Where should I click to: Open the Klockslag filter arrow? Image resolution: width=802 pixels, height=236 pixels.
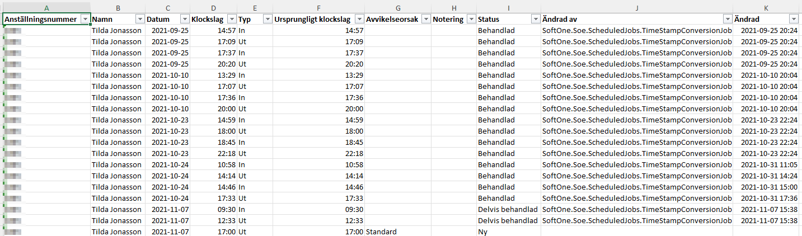232,20
